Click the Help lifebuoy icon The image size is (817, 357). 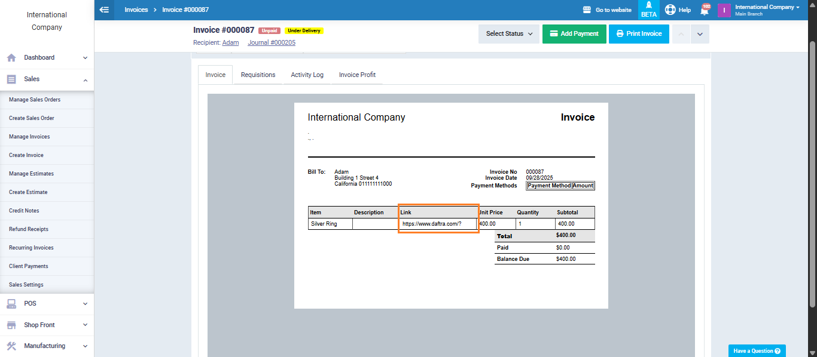[x=670, y=10]
